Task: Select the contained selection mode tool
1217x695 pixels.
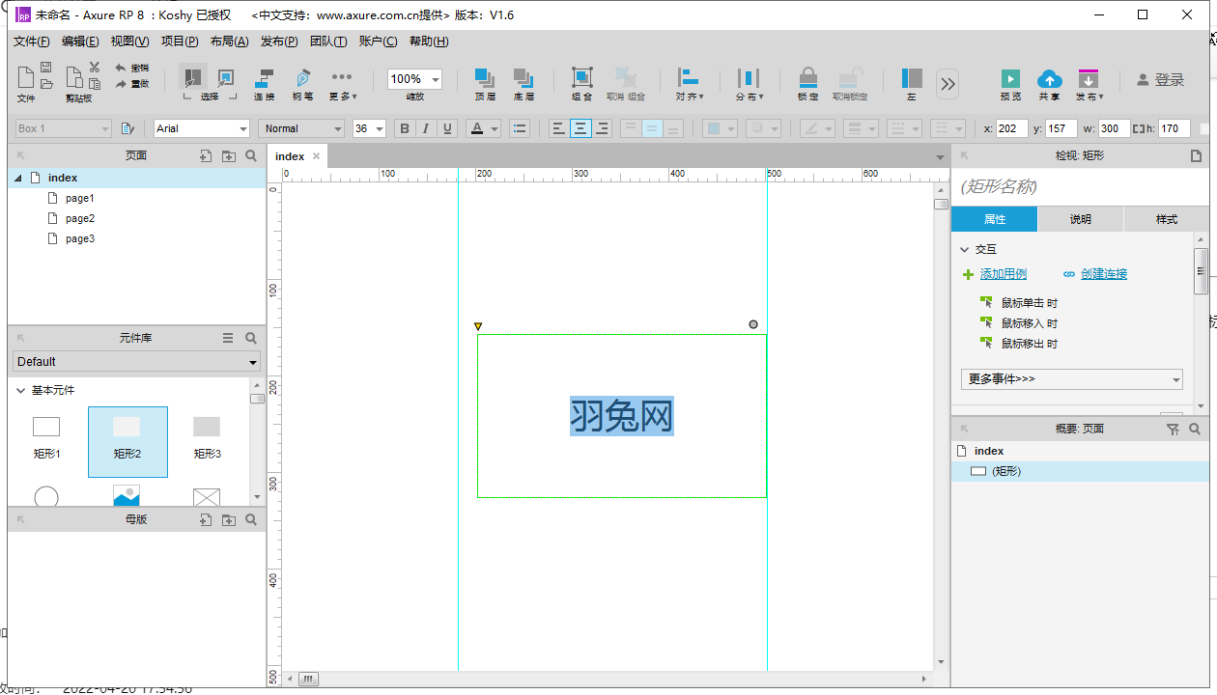Action: point(225,77)
